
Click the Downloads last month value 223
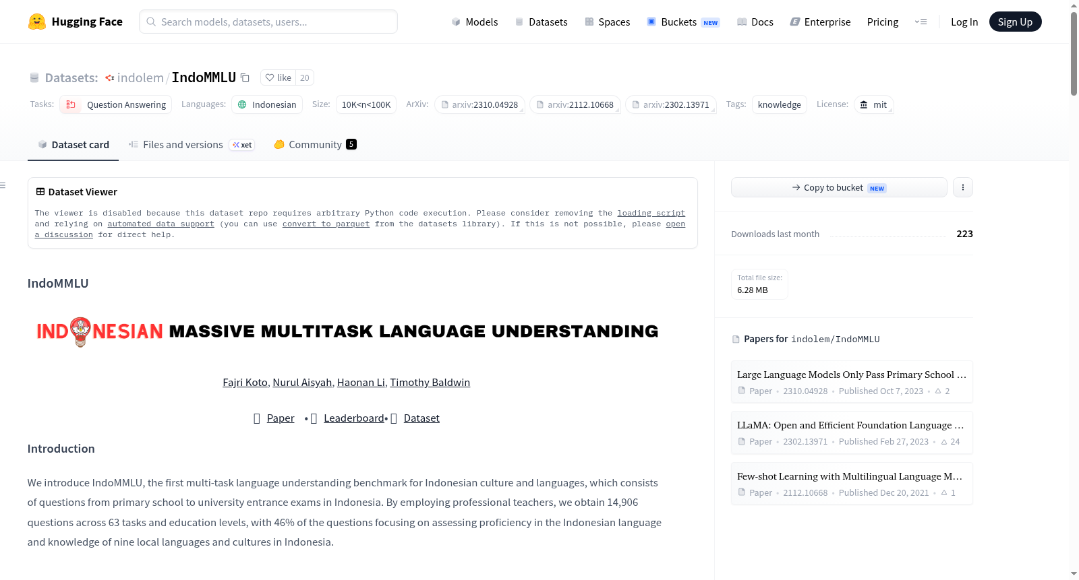[x=964, y=234]
